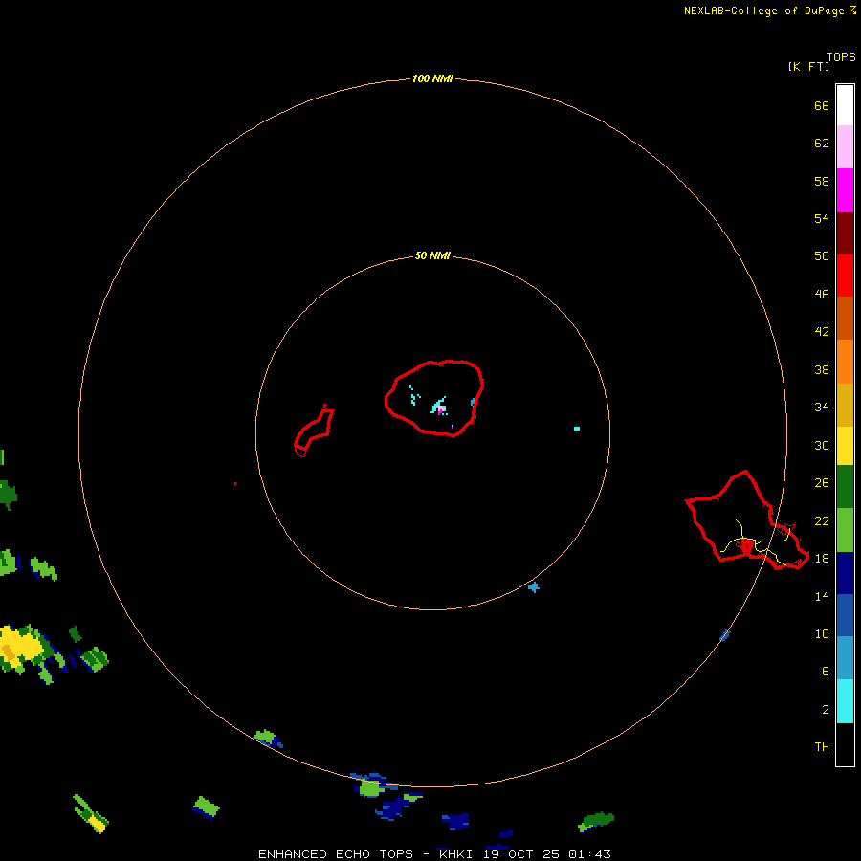This screenshot has width=861, height=861.
Task: Click the navy blue legend swatch
Action: click(845, 573)
